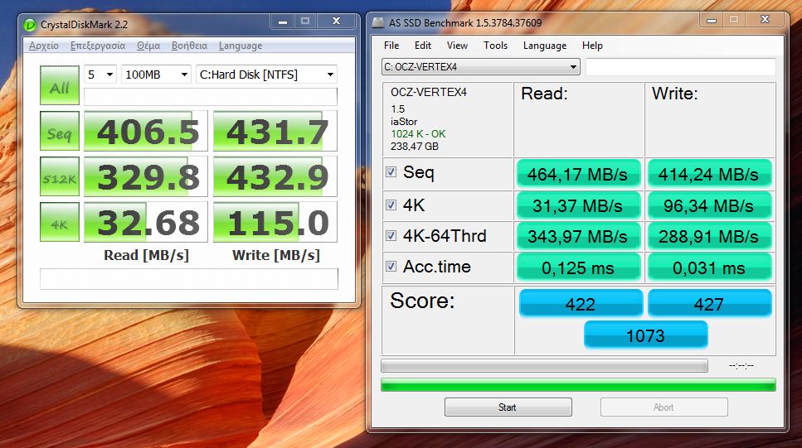Image resolution: width=802 pixels, height=448 pixels.
Task: Click the 32.68 4K read result
Action: [146, 222]
